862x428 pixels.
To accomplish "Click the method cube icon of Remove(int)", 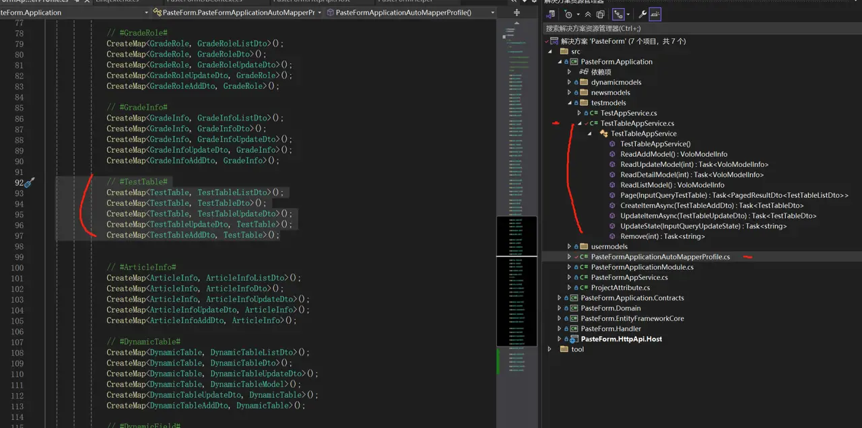I will 612,236.
